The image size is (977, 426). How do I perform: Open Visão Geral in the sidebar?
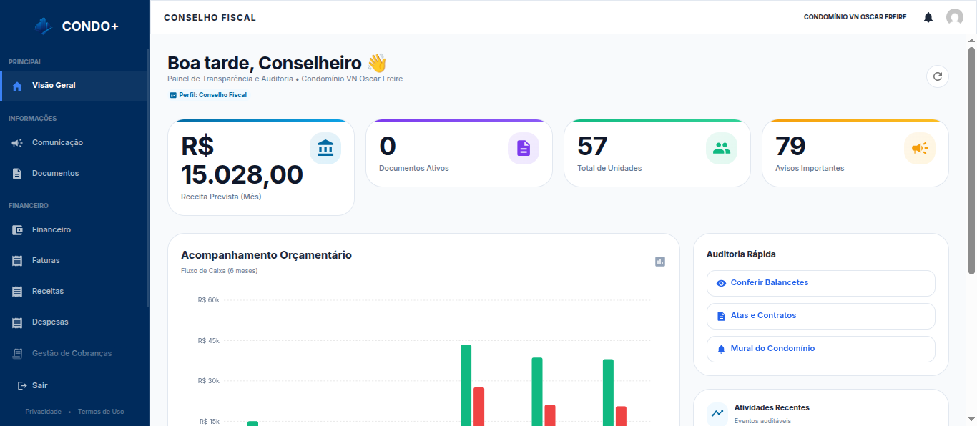click(73, 86)
